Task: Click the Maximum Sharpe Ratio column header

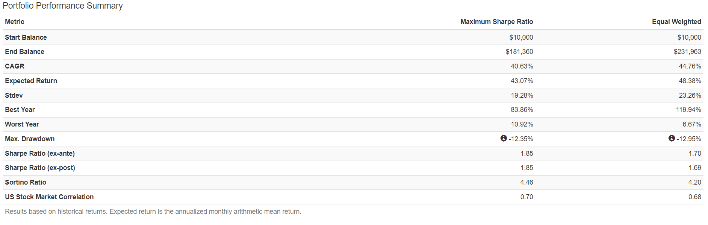Action: 496,22
